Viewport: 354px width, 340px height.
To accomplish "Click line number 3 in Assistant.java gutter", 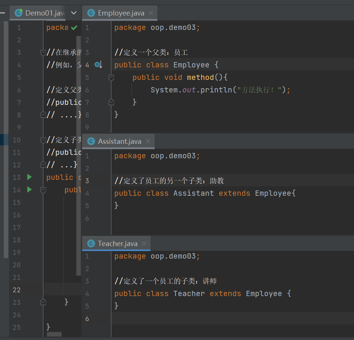I will tap(87, 181).
